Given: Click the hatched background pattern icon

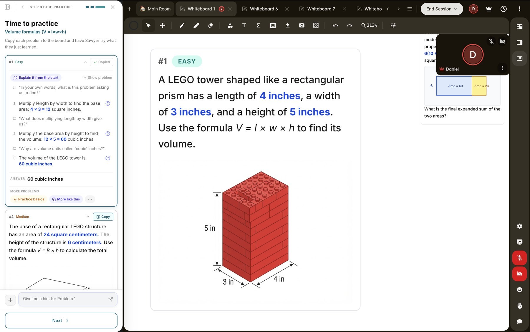Looking at the screenshot, I should (316, 26).
